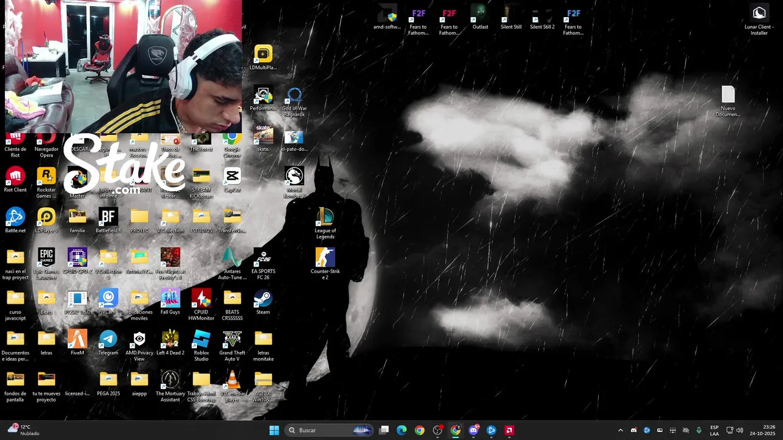Open the Outlast desktop shortcut
This screenshot has height=440, width=783.
[x=480, y=17]
